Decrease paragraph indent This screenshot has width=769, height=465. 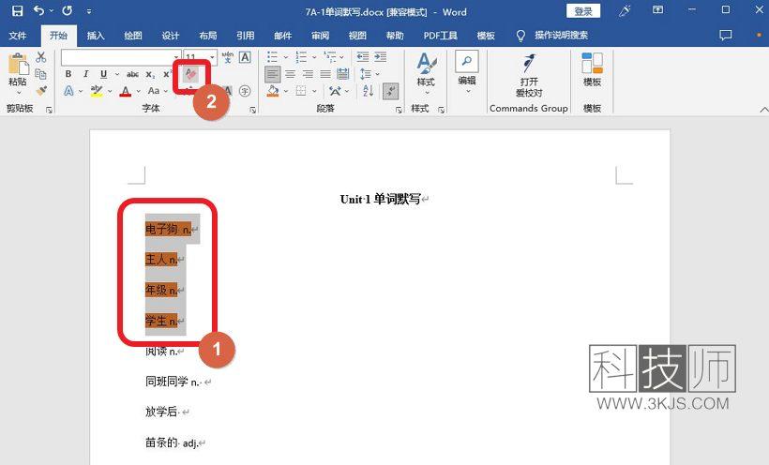click(363, 57)
